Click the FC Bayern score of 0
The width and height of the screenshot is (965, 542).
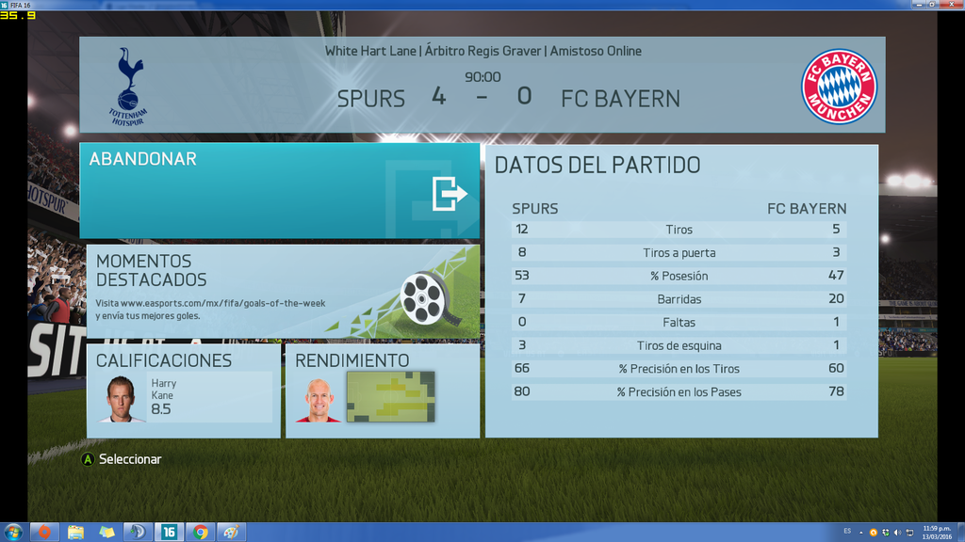pyautogui.click(x=524, y=96)
